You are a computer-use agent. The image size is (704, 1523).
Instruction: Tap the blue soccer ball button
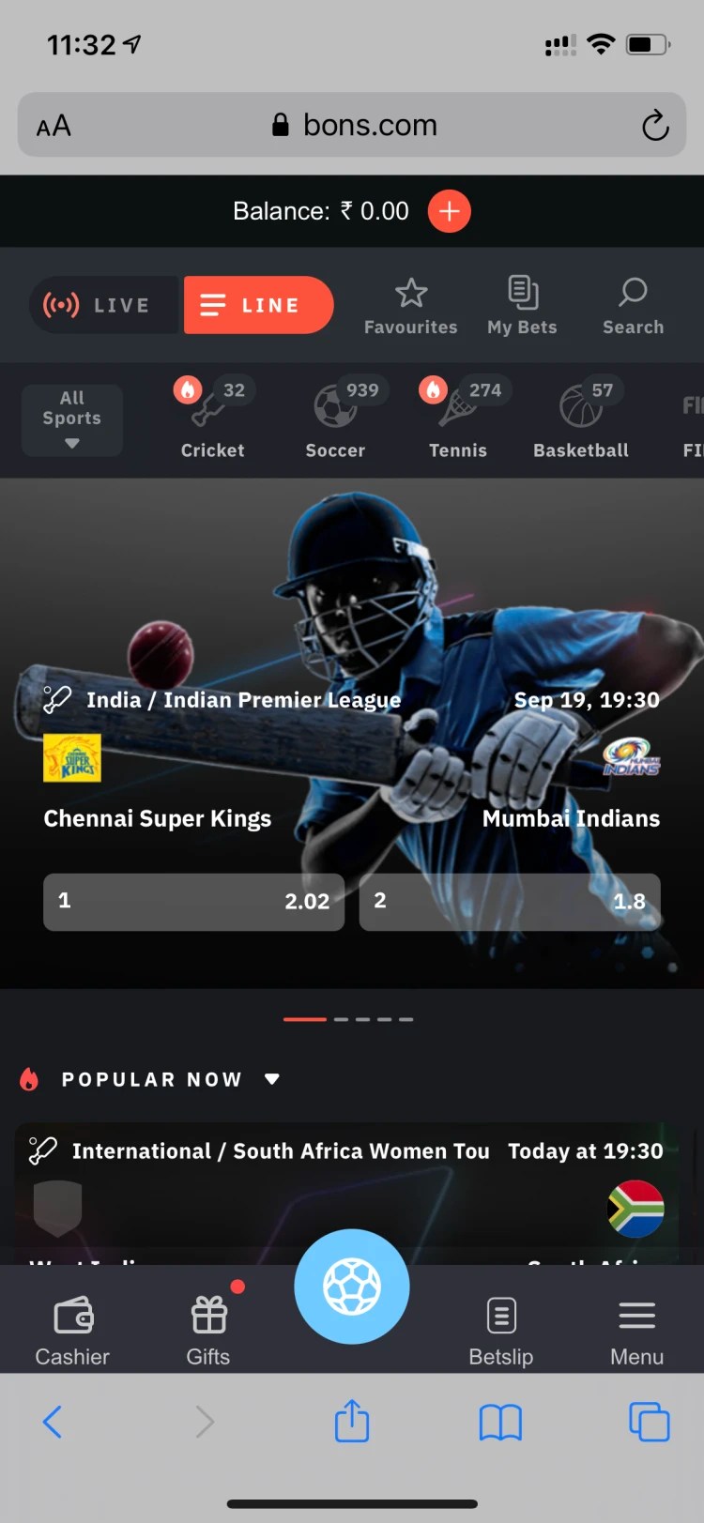pos(352,1287)
